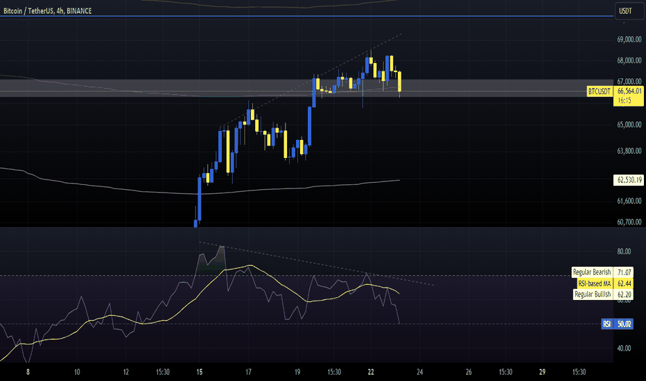646x381 pixels.
Task: Click the 62.44 RSI-based MA value
Action: tap(624, 283)
